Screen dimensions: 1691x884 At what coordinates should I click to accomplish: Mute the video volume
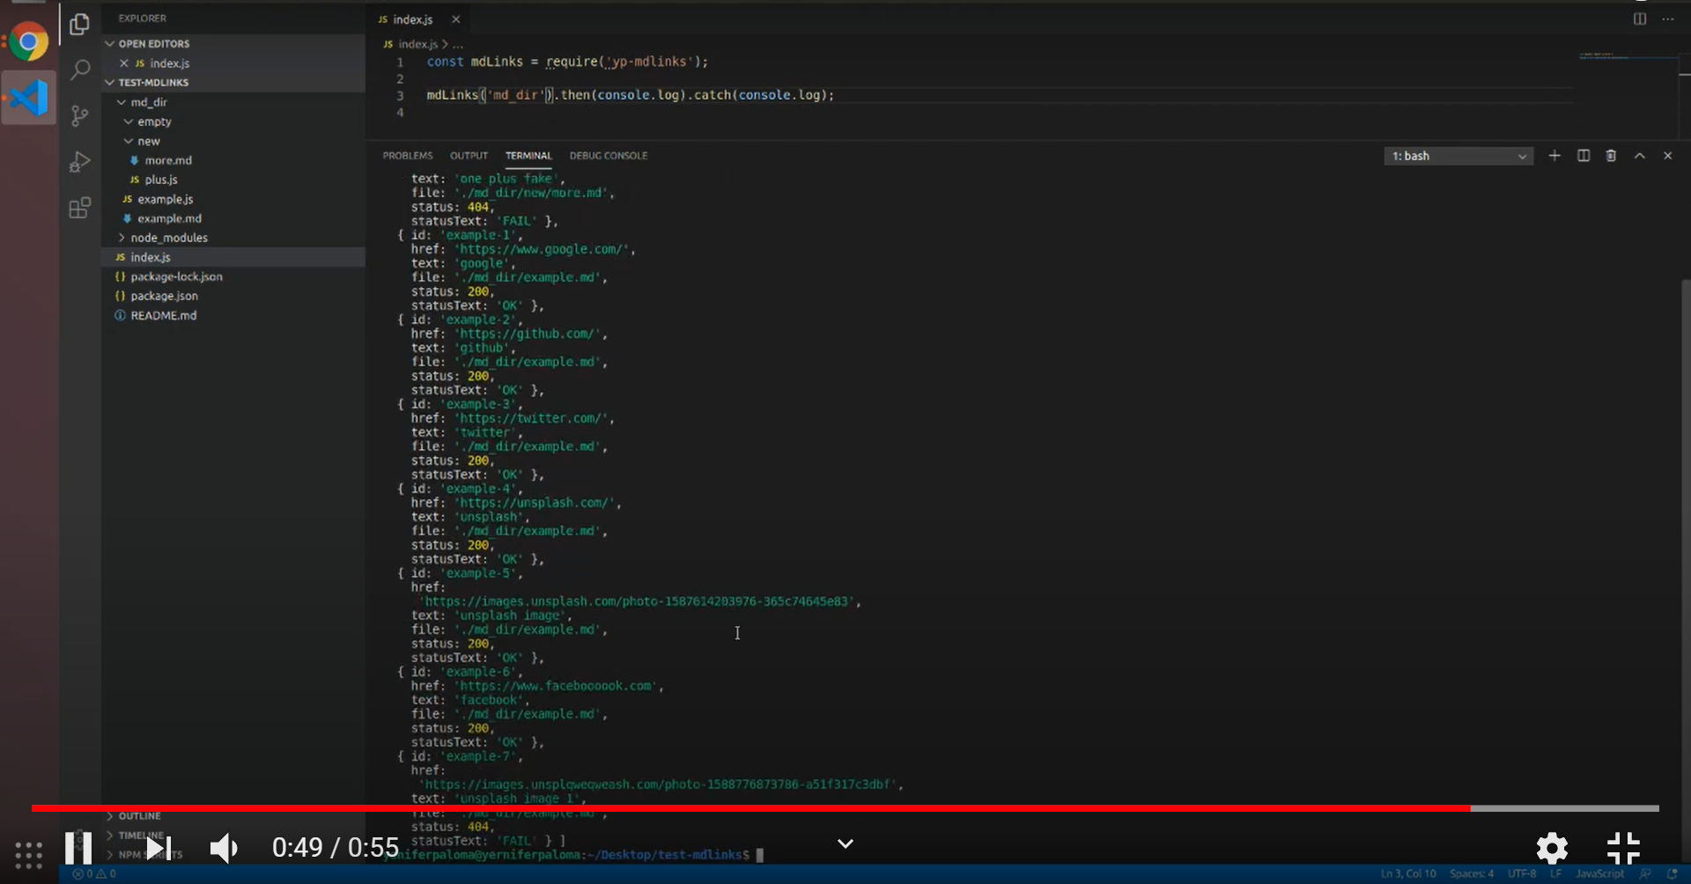click(224, 848)
